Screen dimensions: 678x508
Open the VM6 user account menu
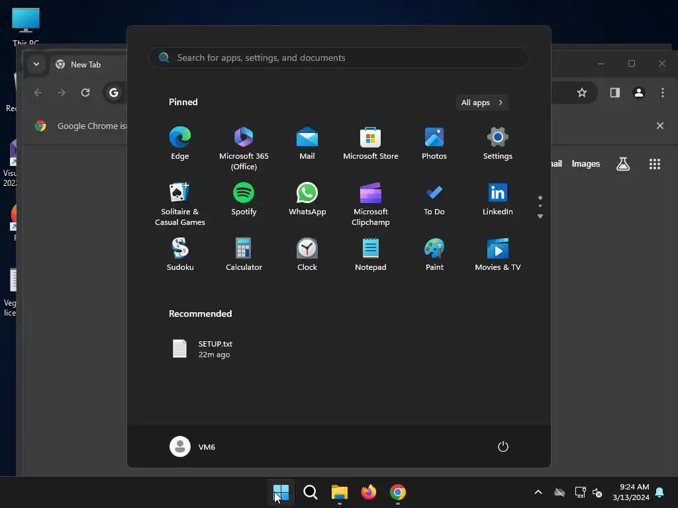point(193,446)
